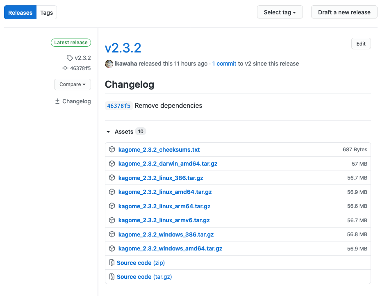Image resolution: width=380 pixels, height=296 pixels.
Task: Download kagome_2.3.2_checksums.txt
Action: [x=159, y=150]
